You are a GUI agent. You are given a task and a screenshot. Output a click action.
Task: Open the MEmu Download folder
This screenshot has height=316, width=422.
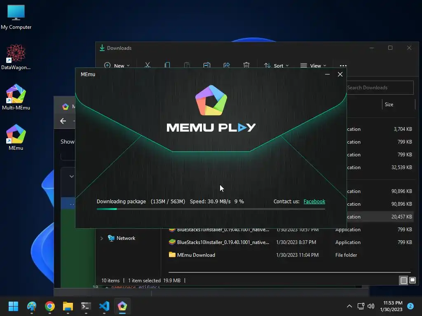[x=196, y=255]
